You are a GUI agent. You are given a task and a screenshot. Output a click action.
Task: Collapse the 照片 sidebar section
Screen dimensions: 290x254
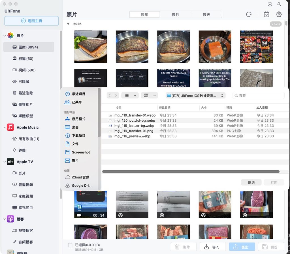pos(5,36)
